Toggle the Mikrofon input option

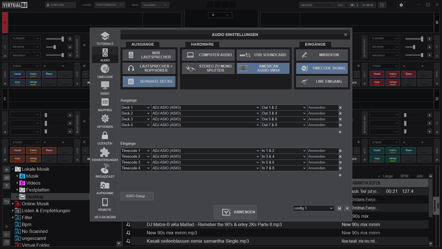(x=322, y=55)
